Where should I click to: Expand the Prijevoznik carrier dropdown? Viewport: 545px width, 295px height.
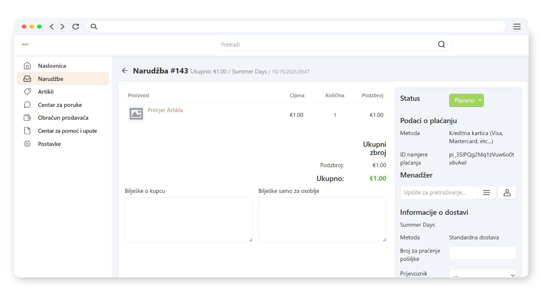coord(483,274)
